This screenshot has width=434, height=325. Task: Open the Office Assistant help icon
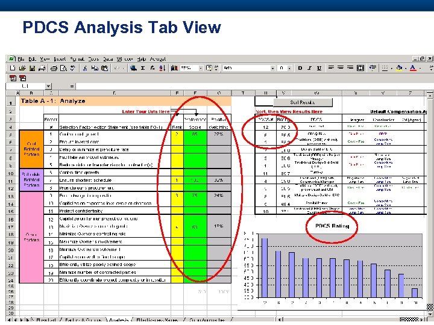pyautogui.click(x=209, y=68)
